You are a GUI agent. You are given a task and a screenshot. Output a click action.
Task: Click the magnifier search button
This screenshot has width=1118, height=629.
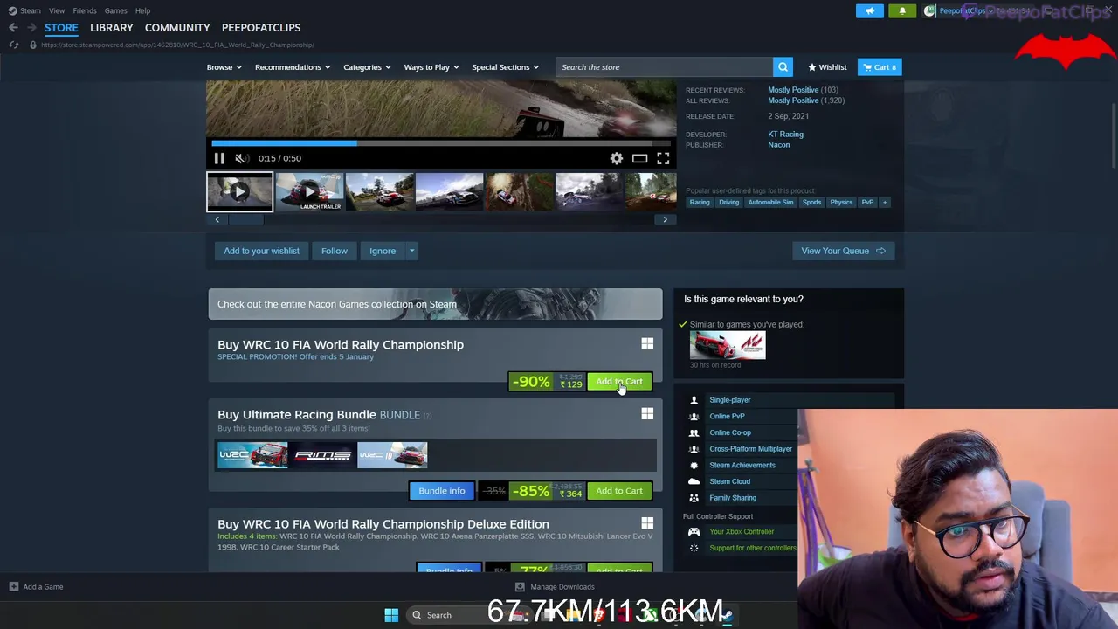click(783, 67)
